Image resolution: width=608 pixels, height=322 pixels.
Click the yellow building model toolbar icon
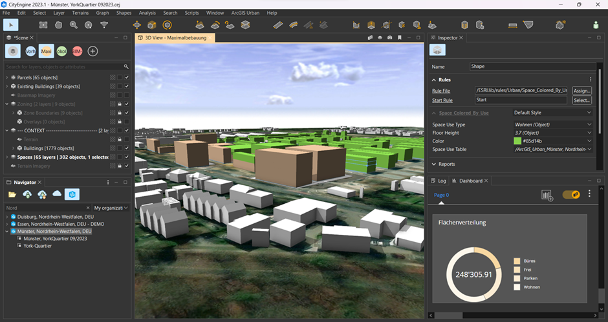[464, 25]
